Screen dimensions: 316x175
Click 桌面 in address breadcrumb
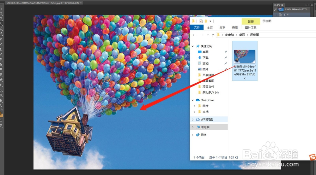(242, 35)
